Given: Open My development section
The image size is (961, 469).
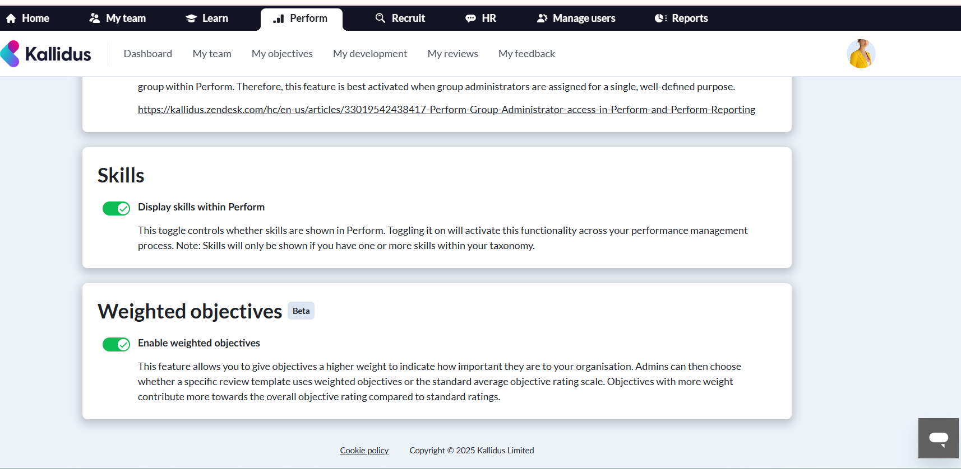Looking at the screenshot, I should [x=369, y=54].
